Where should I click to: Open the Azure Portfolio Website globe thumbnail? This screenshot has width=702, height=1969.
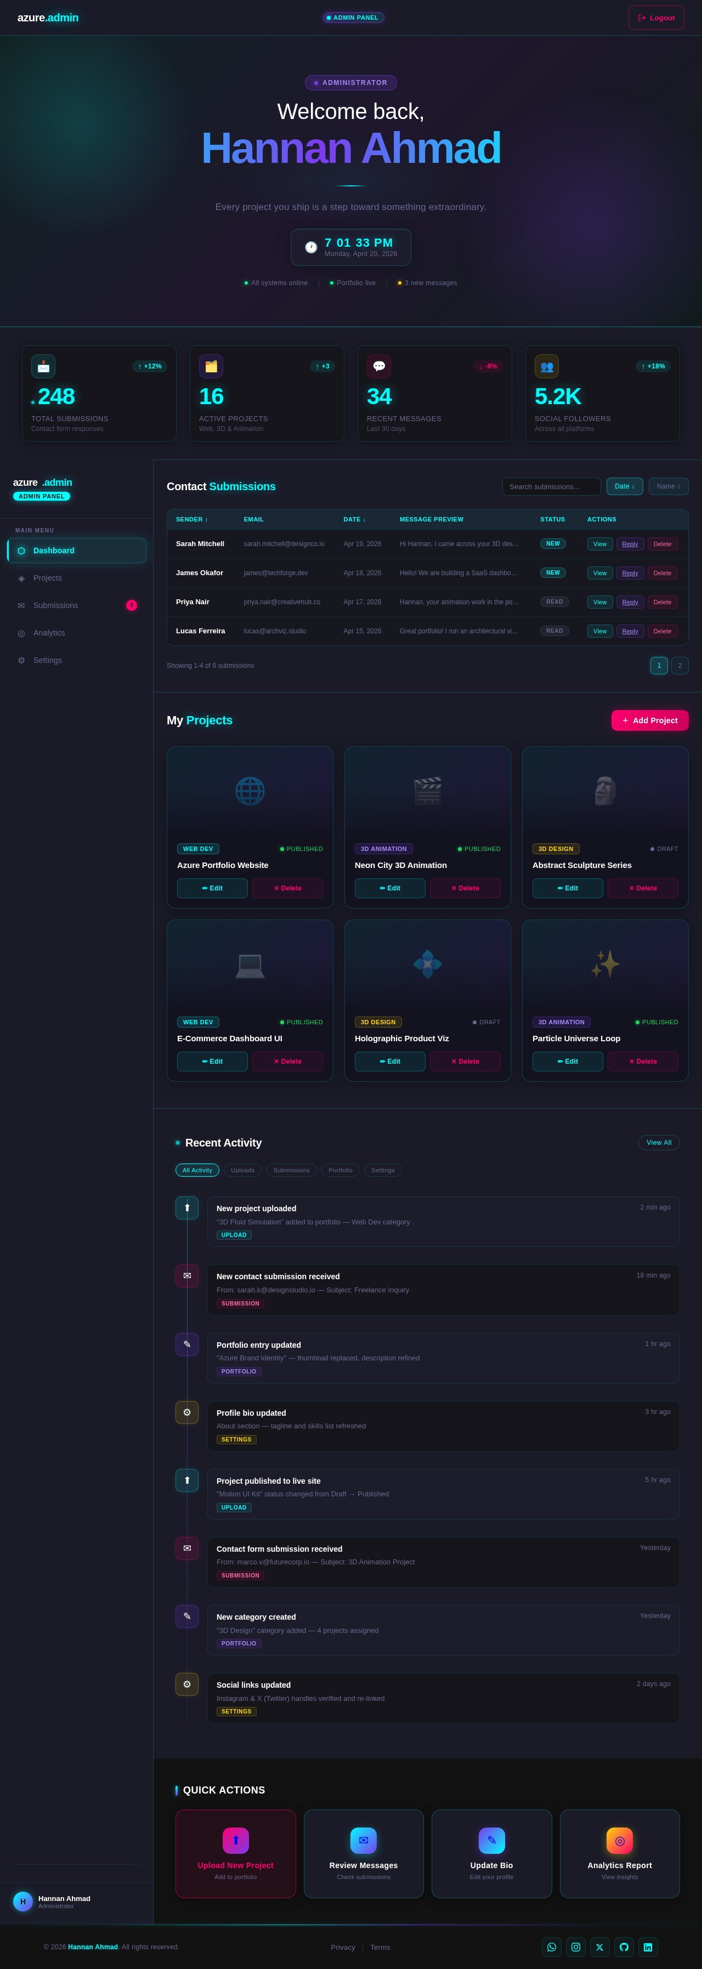(250, 790)
